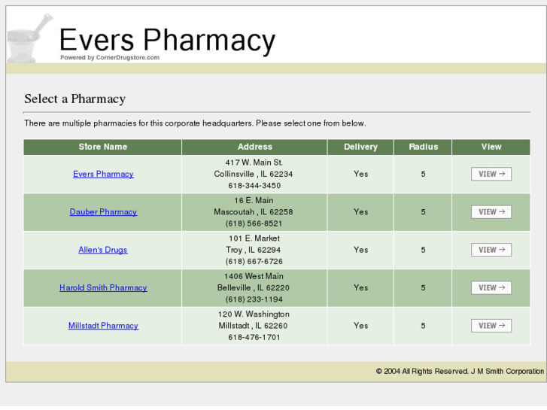Click Belleville, IL 62220 text
547x410 pixels.
[254, 288]
